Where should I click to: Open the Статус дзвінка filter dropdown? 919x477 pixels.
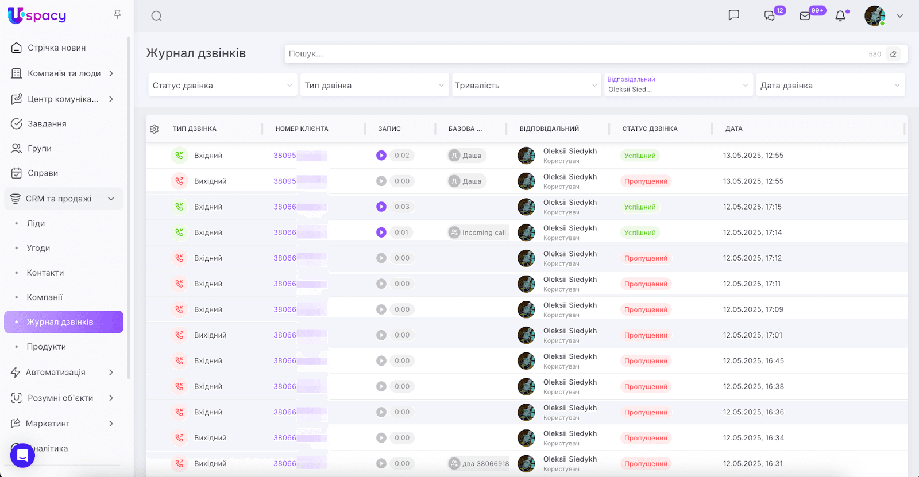pyautogui.click(x=222, y=86)
